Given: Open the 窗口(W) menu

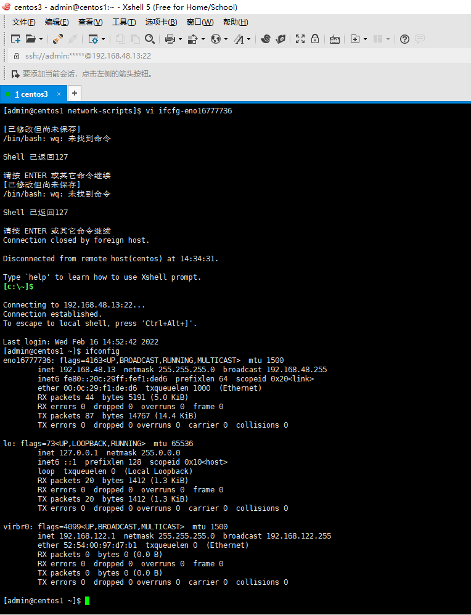Looking at the screenshot, I should click(200, 22).
